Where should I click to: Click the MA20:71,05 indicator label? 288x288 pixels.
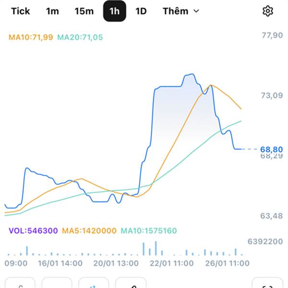[x=80, y=37]
